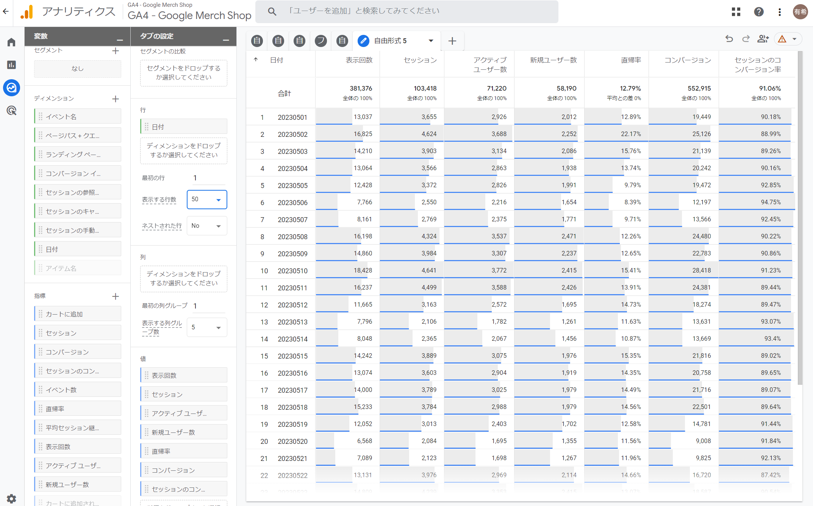Click the share exploration people icon
This screenshot has width=813, height=506.
pyautogui.click(x=763, y=39)
